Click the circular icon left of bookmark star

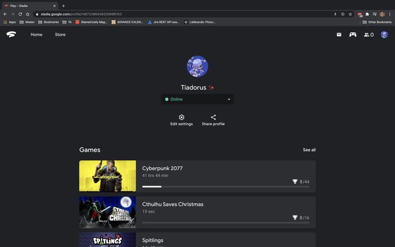[343, 14]
